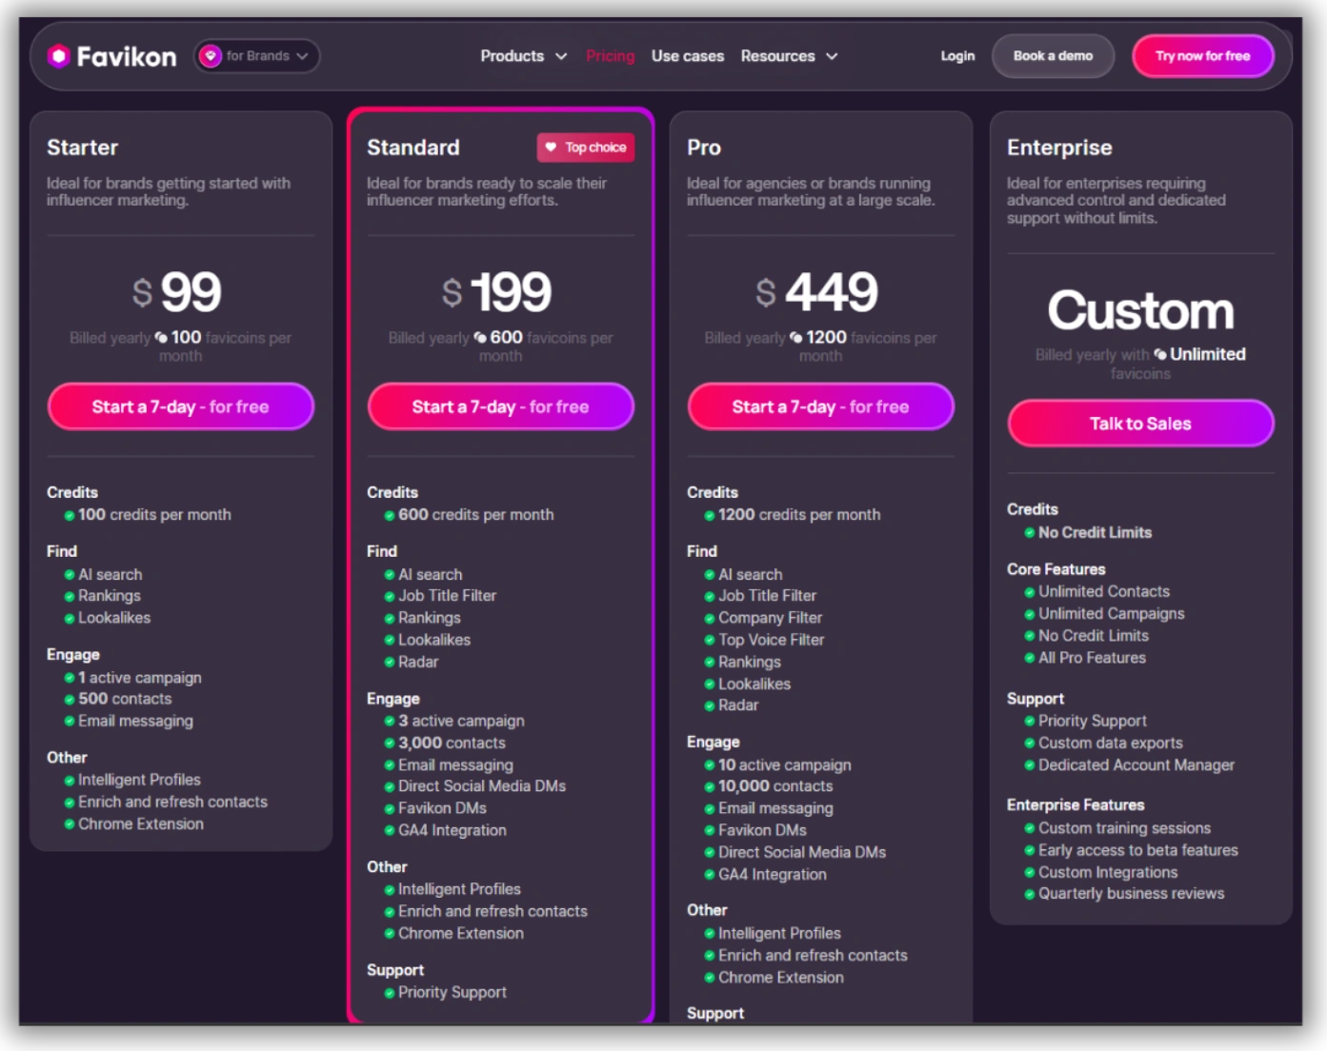Image resolution: width=1327 pixels, height=1051 pixels.
Task: Click the Favikon hexagon logo icon
Action: point(59,56)
